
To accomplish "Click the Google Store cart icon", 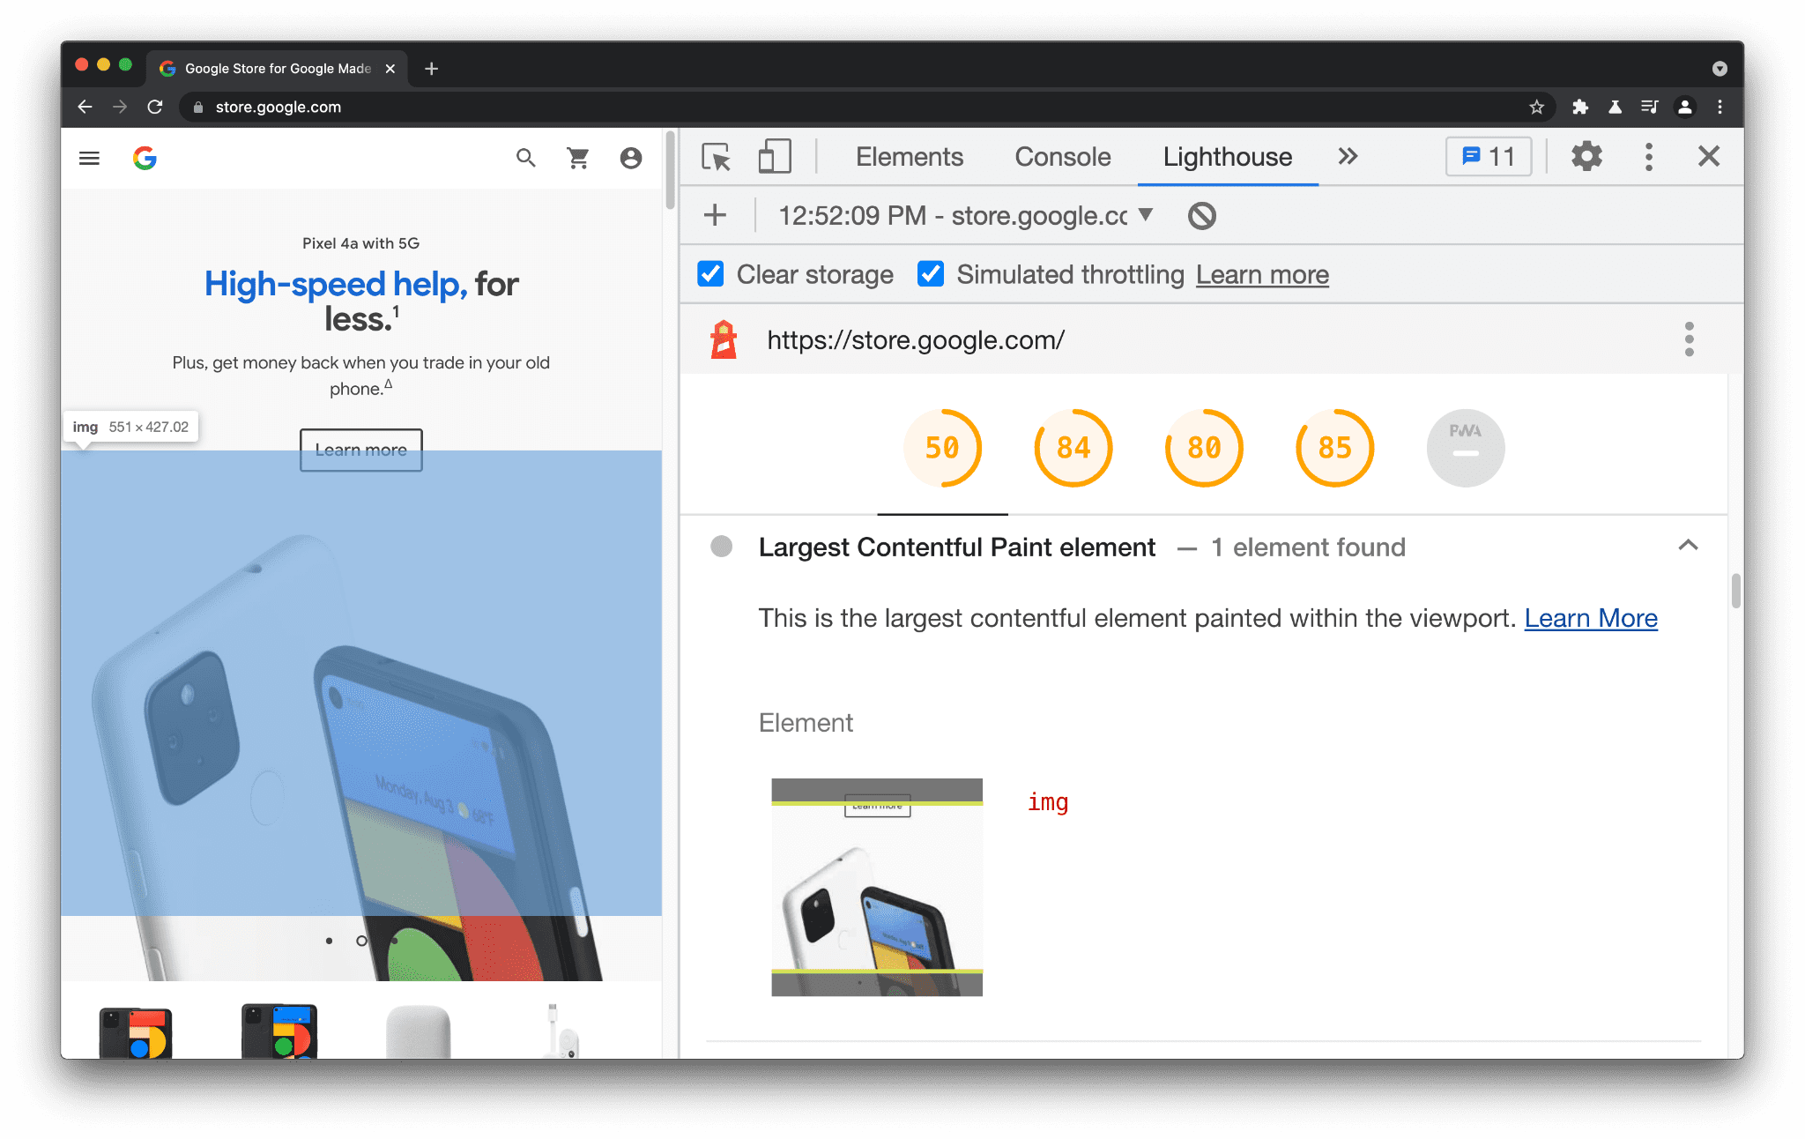I will click(x=577, y=158).
